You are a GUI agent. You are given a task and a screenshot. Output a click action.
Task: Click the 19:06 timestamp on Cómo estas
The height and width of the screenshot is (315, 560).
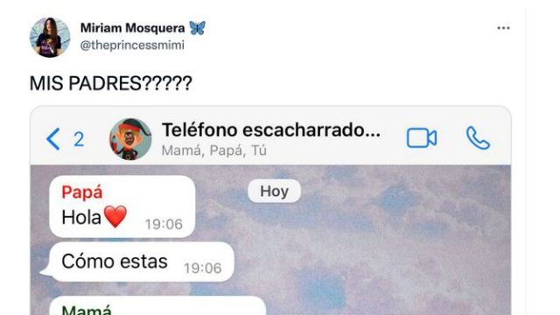coord(202,269)
